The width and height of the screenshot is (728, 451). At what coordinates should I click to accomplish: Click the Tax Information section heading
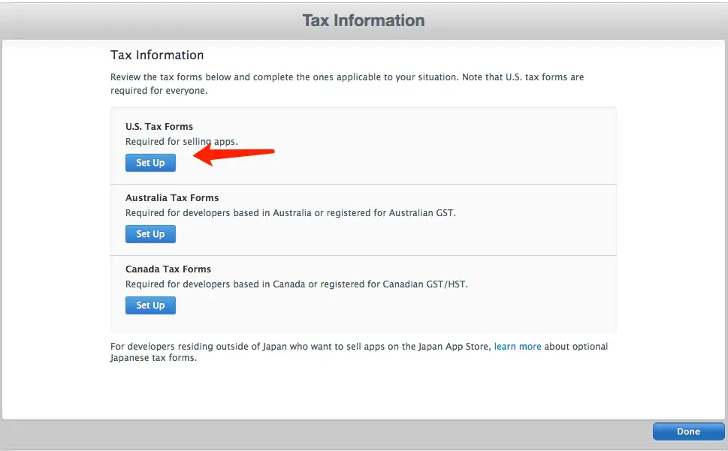click(x=157, y=56)
